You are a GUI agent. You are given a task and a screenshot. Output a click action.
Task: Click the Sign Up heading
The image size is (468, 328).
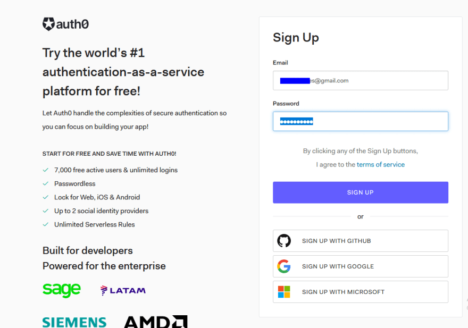pos(296,38)
